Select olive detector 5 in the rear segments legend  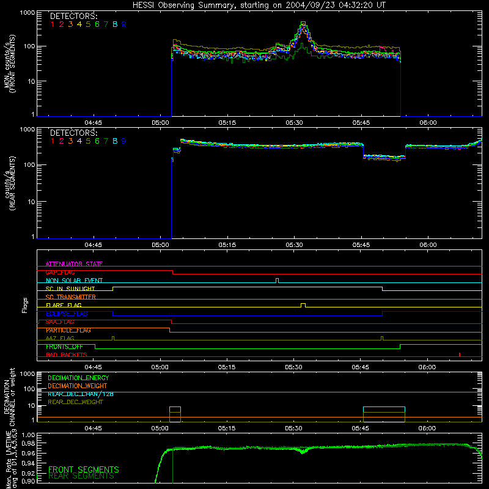click(88, 141)
